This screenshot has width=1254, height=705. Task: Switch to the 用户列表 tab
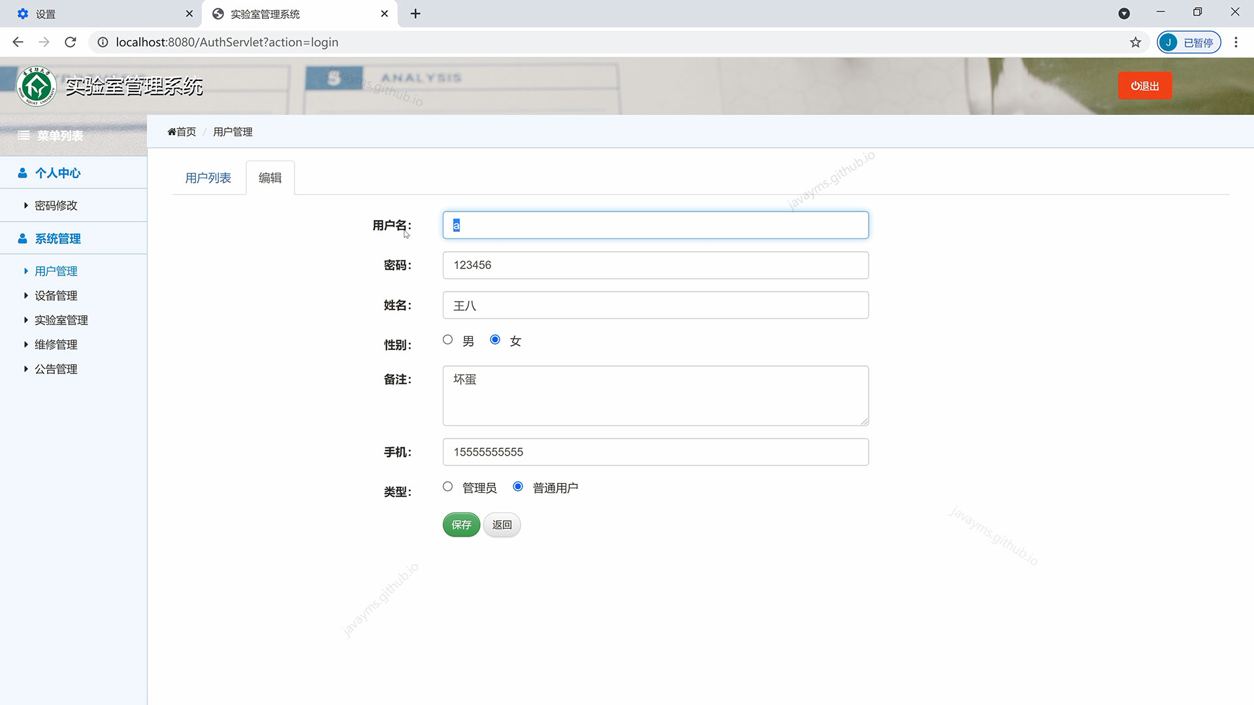208,178
